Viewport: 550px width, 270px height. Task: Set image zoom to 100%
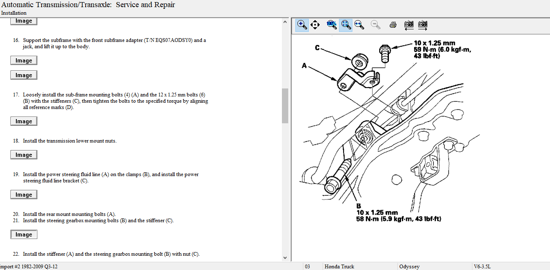pos(331,24)
